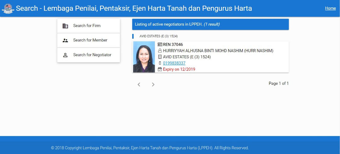Click the ID card icon next to REN 37046

(x=160, y=45)
